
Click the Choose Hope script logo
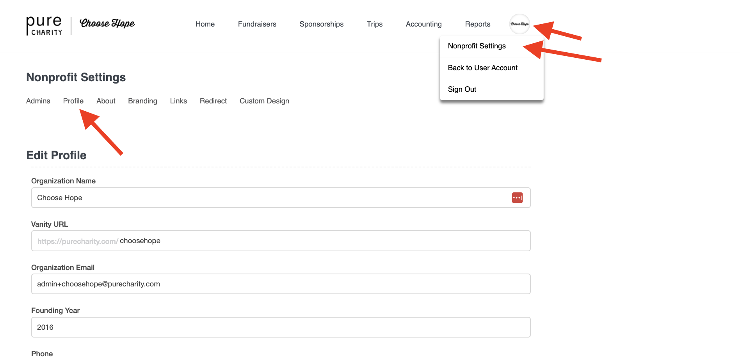[x=107, y=24]
